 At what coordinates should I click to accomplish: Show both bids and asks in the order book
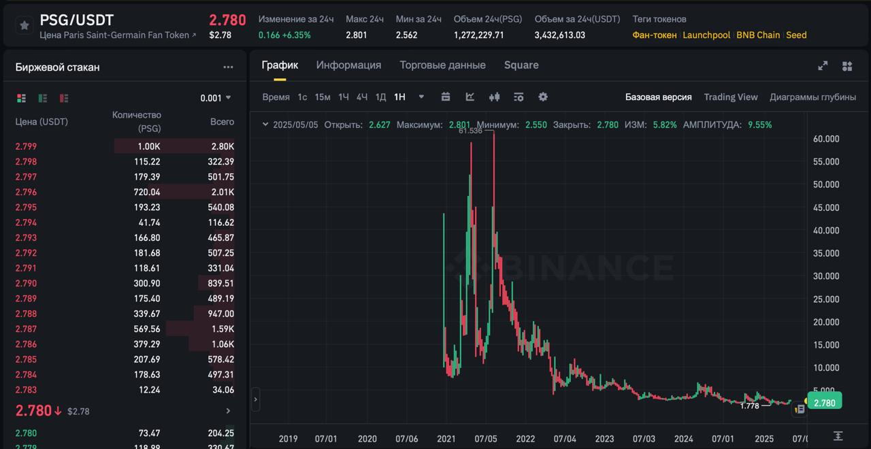[x=22, y=98]
